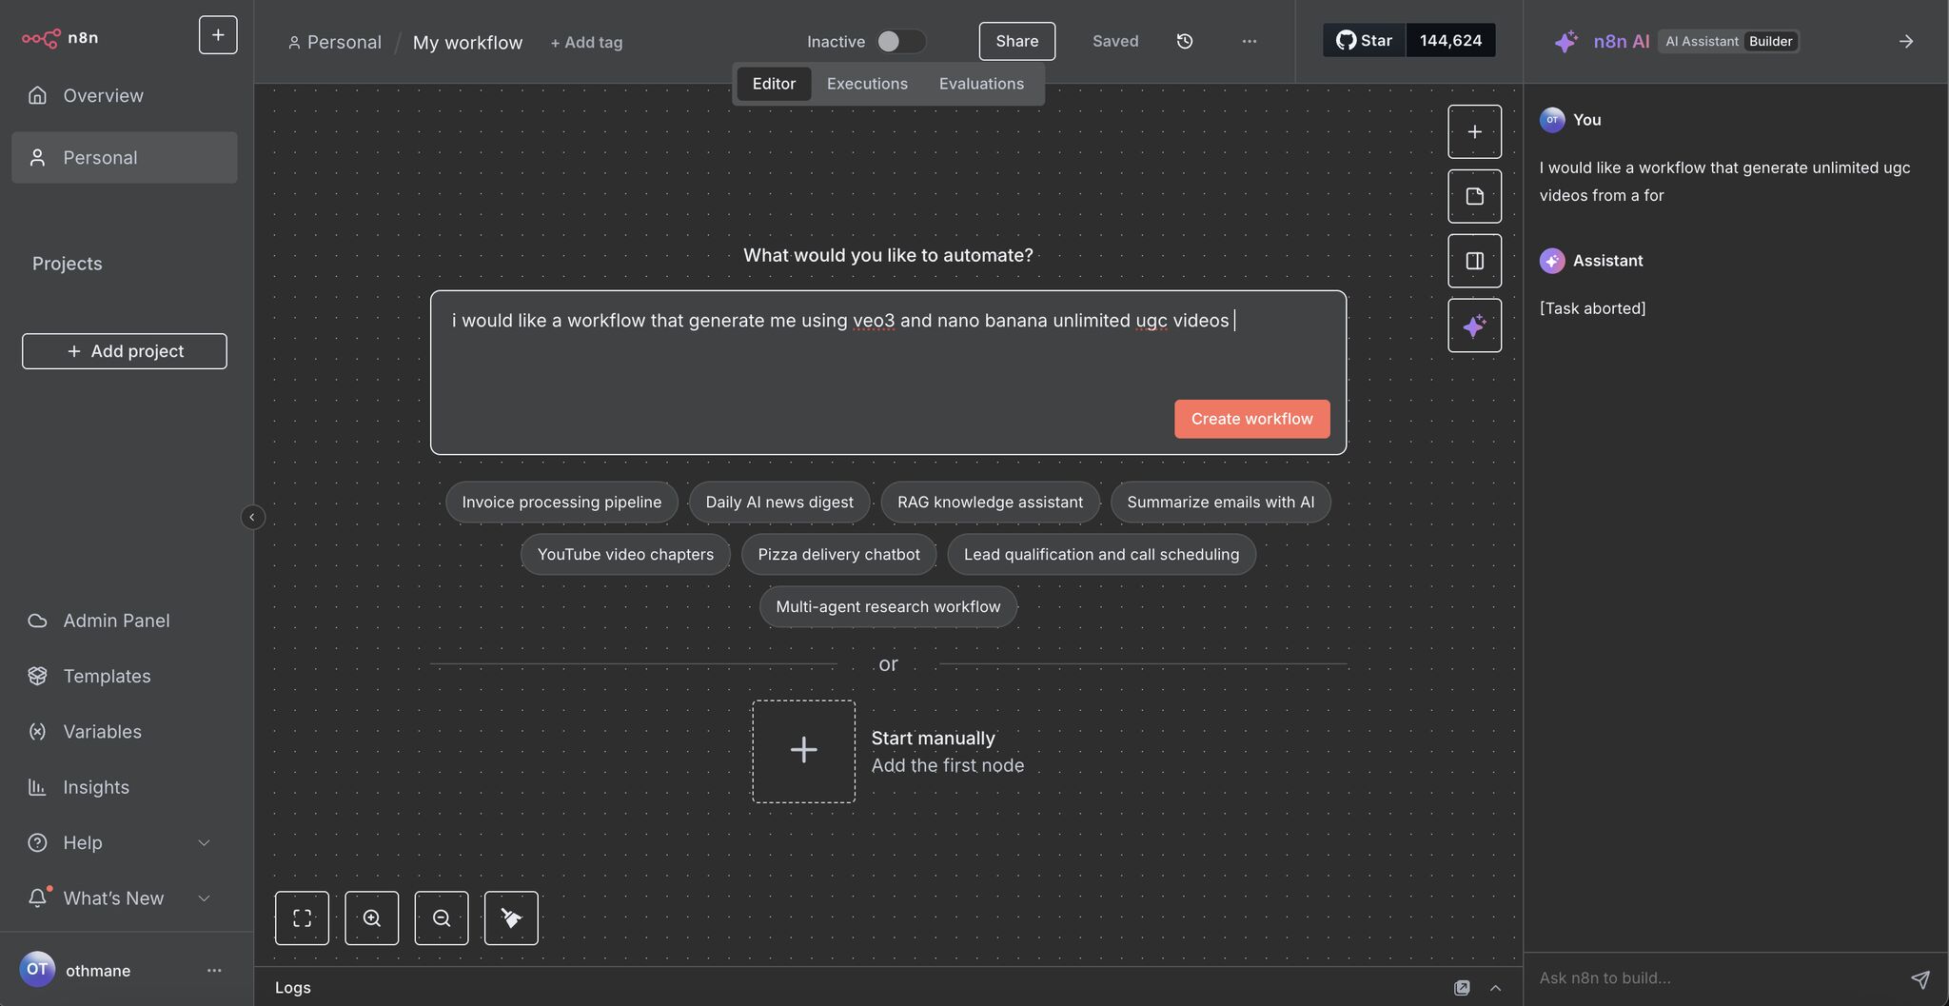Select Summarize emails with AI suggestion
1949x1006 pixels.
1220,502
